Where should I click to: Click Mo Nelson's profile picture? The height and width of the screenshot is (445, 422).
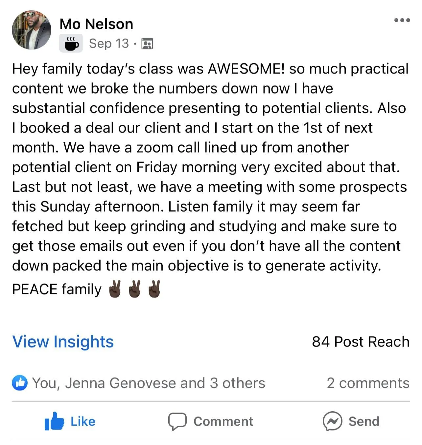[x=32, y=30]
